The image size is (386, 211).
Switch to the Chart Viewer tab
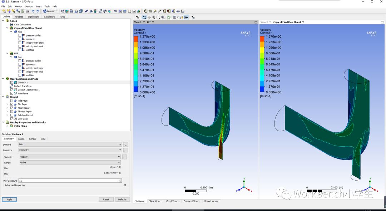point(172,201)
